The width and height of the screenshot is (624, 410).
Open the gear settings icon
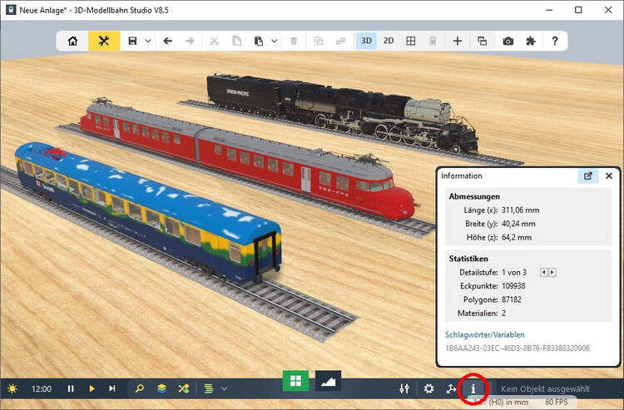click(428, 388)
